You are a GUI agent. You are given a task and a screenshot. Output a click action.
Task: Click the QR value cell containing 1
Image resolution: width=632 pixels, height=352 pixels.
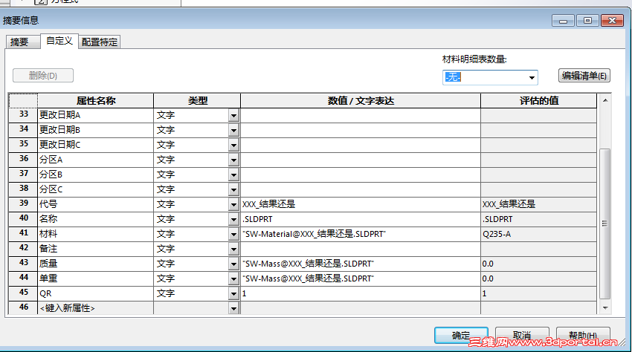(361, 293)
